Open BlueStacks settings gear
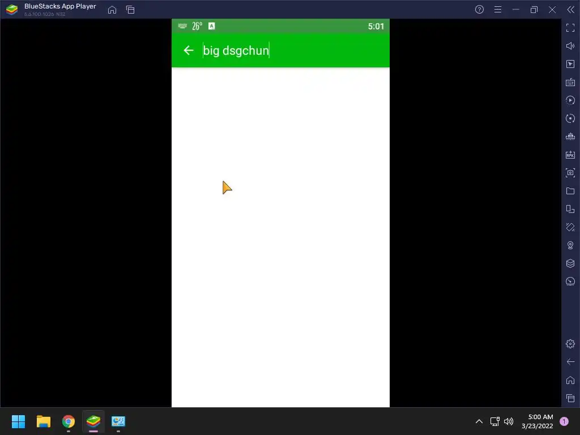This screenshot has height=435, width=580. point(570,344)
